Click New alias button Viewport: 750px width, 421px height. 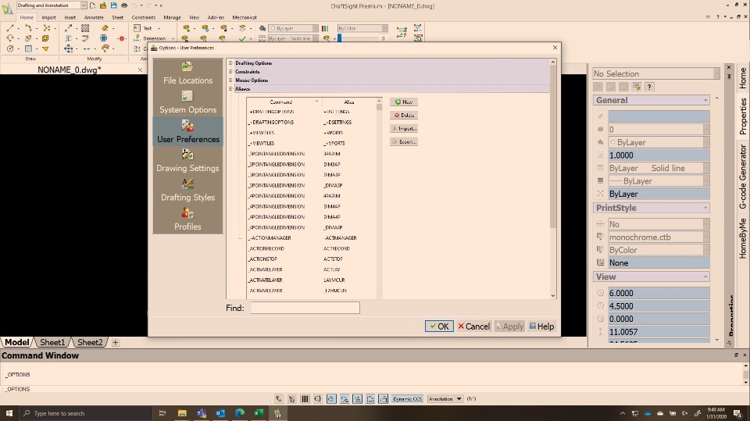point(404,102)
